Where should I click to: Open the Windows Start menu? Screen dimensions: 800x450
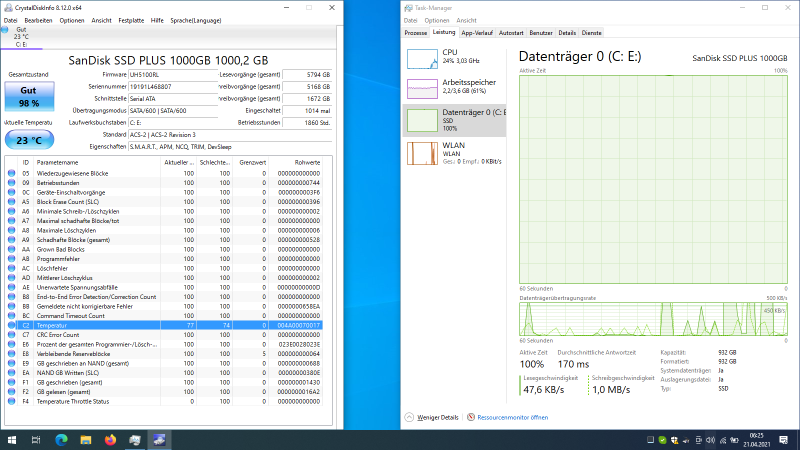(x=12, y=440)
